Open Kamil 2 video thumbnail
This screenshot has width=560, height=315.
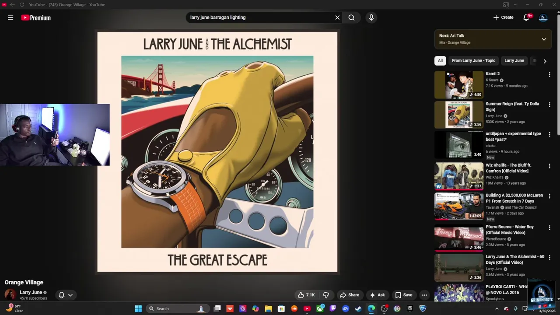point(459,85)
